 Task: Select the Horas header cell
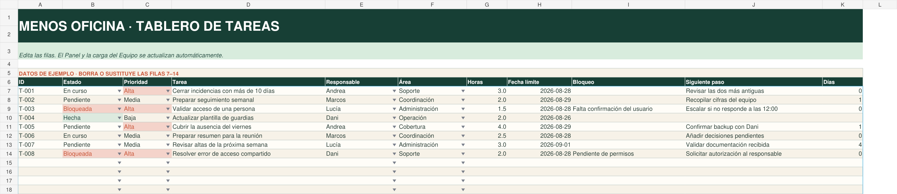487,82
